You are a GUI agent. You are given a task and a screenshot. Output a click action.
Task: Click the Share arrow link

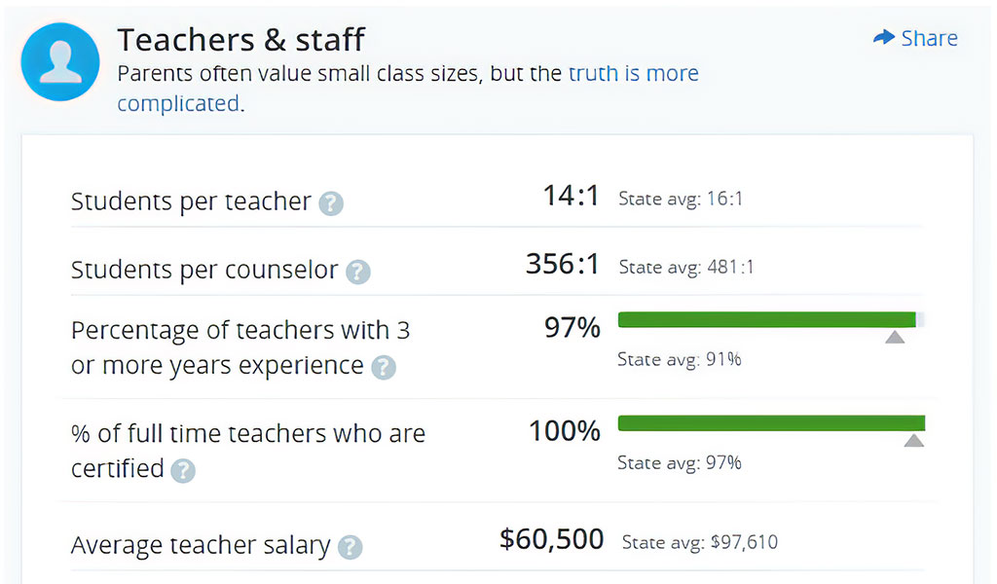(915, 38)
